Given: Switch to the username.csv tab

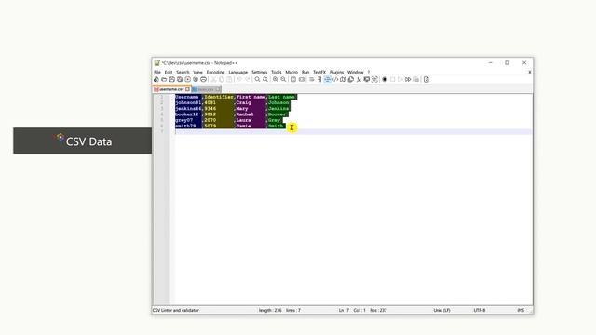Looking at the screenshot, I should tap(171, 89).
